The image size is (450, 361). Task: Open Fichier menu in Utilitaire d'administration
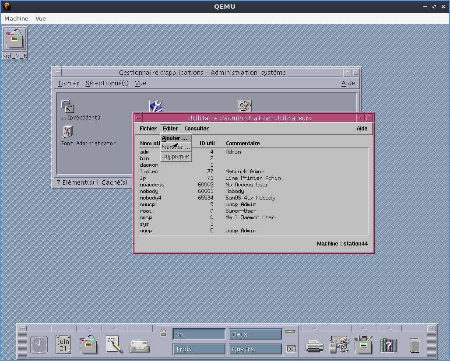click(x=148, y=129)
